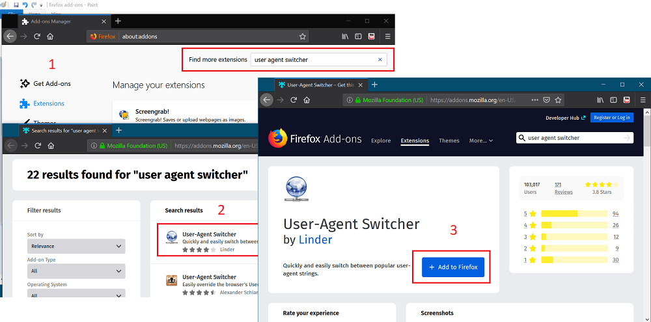This screenshot has width=651, height=322.
Task: Open hamburger menu in User-Agent Switcher window
Action: pos(643,100)
